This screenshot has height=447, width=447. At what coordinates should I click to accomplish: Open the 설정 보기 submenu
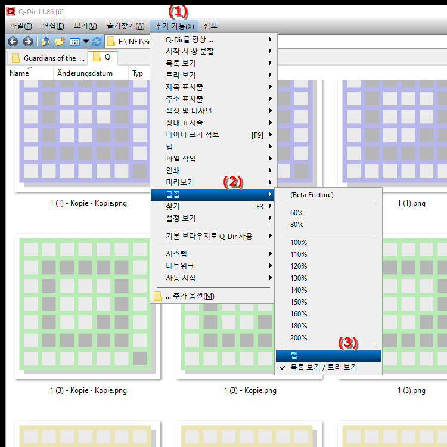click(x=213, y=218)
